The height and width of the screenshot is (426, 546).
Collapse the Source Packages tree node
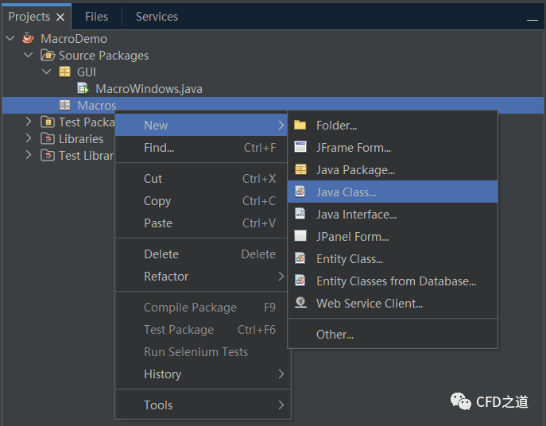coord(29,56)
